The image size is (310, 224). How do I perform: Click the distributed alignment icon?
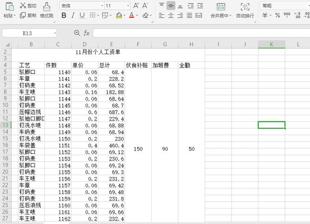199,15
